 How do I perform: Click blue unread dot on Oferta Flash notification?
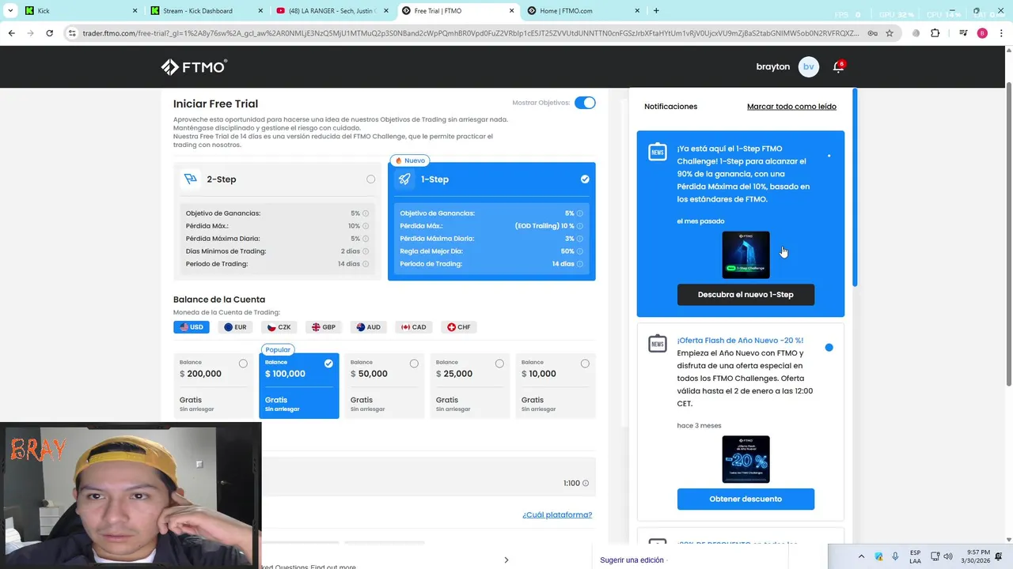[x=829, y=348]
